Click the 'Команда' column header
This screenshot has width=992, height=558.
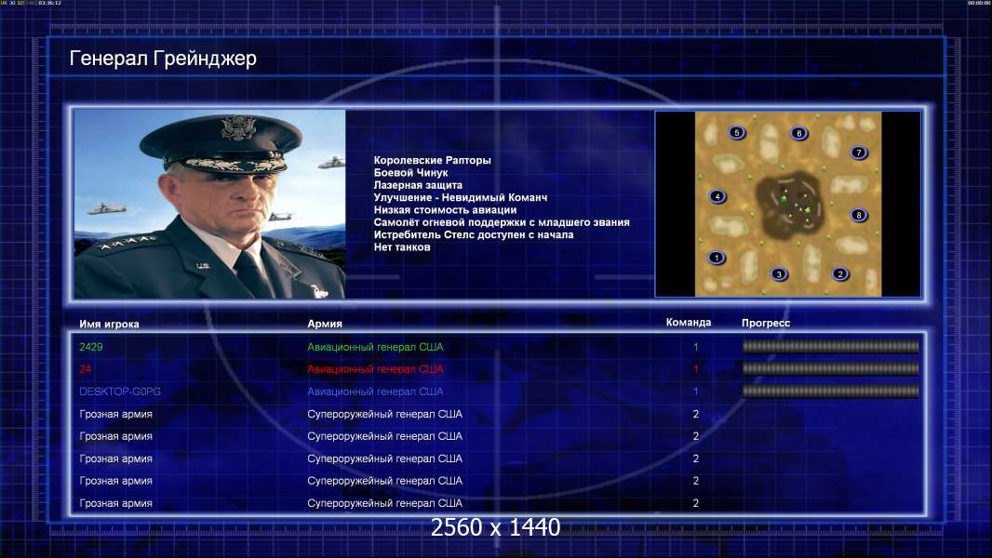[689, 323]
